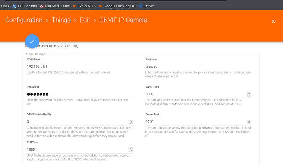Open the OffSec bookmark
Screen dimensions: 283x165
146,6
